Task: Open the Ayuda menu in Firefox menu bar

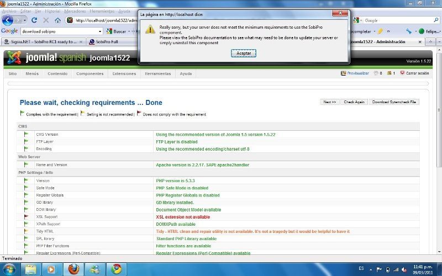Action: tap(124, 11)
